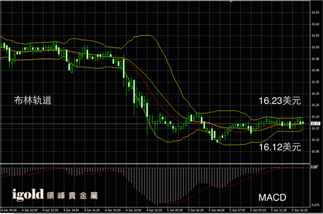Click the 5 Jun 13:15 time label
This screenshot has width=323, height=214.
(x=300, y=210)
